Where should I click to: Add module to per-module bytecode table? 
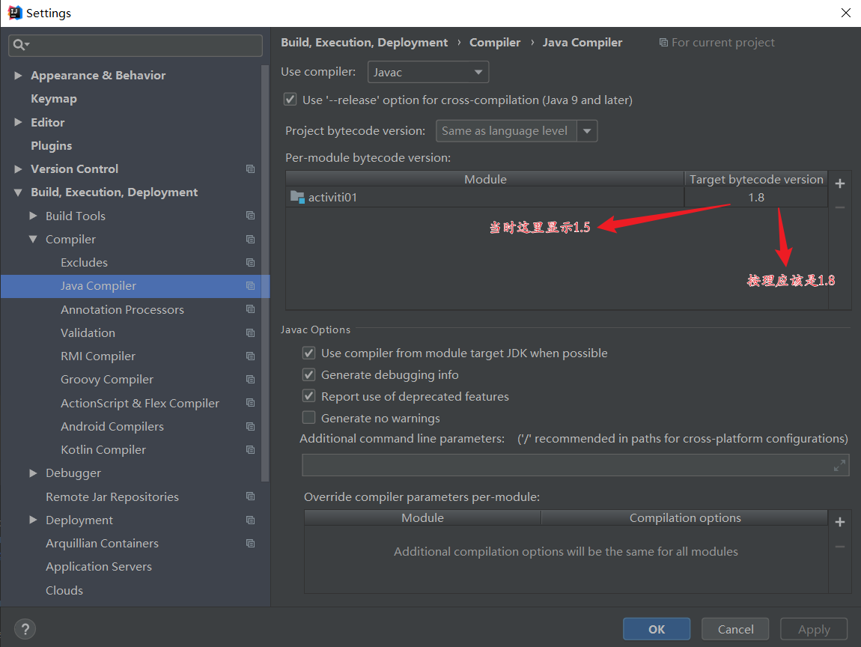839,183
